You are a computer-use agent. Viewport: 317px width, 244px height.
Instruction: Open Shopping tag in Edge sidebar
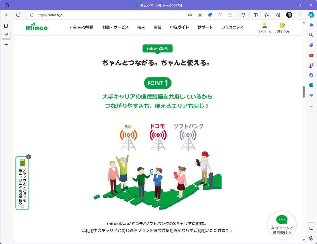(311, 45)
